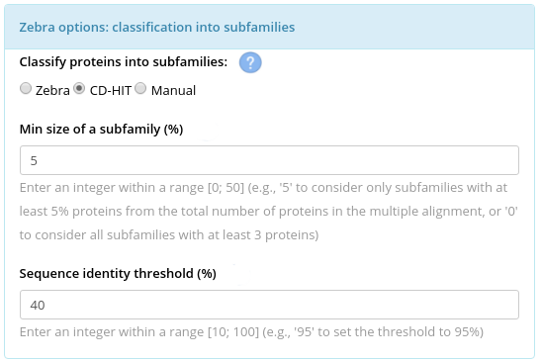Click the 'Sequence identity threshold (%)' label
Viewport: 541px width, 362px height.
pos(118,273)
